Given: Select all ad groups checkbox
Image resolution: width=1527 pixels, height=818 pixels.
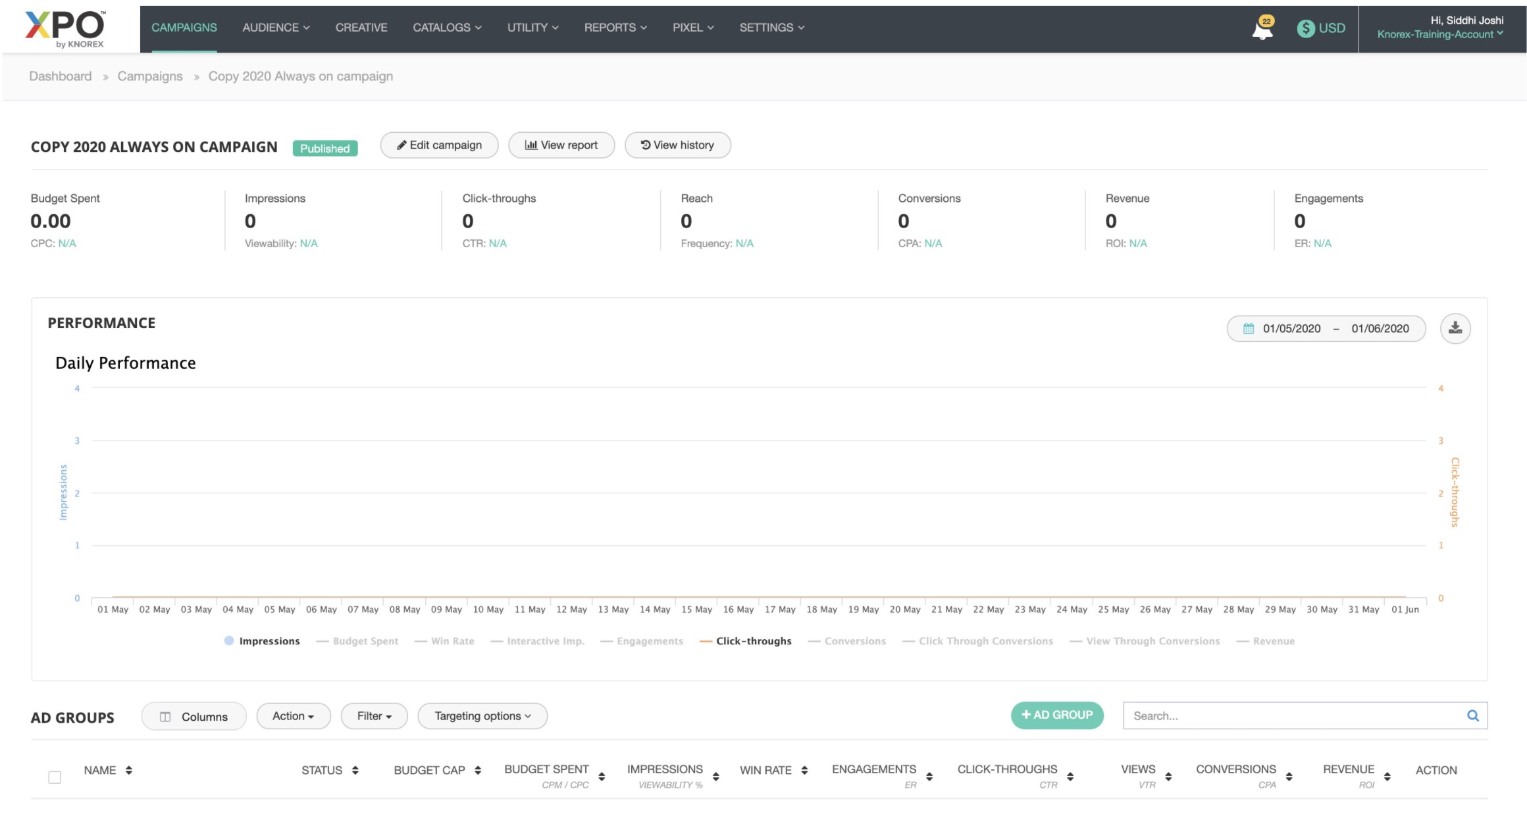Looking at the screenshot, I should pyautogui.click(x=55, y=777).
